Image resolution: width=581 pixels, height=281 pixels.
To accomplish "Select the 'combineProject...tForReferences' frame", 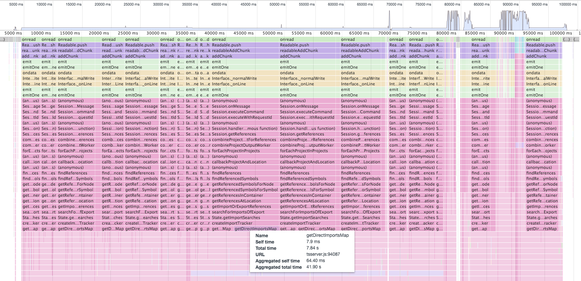I will point(244,140).
